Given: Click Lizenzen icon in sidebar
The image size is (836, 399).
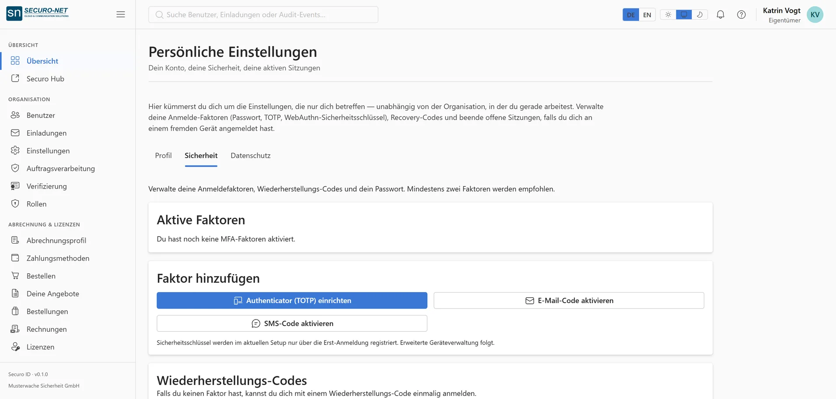Looking at the screenshot, I should click(15, 347).
